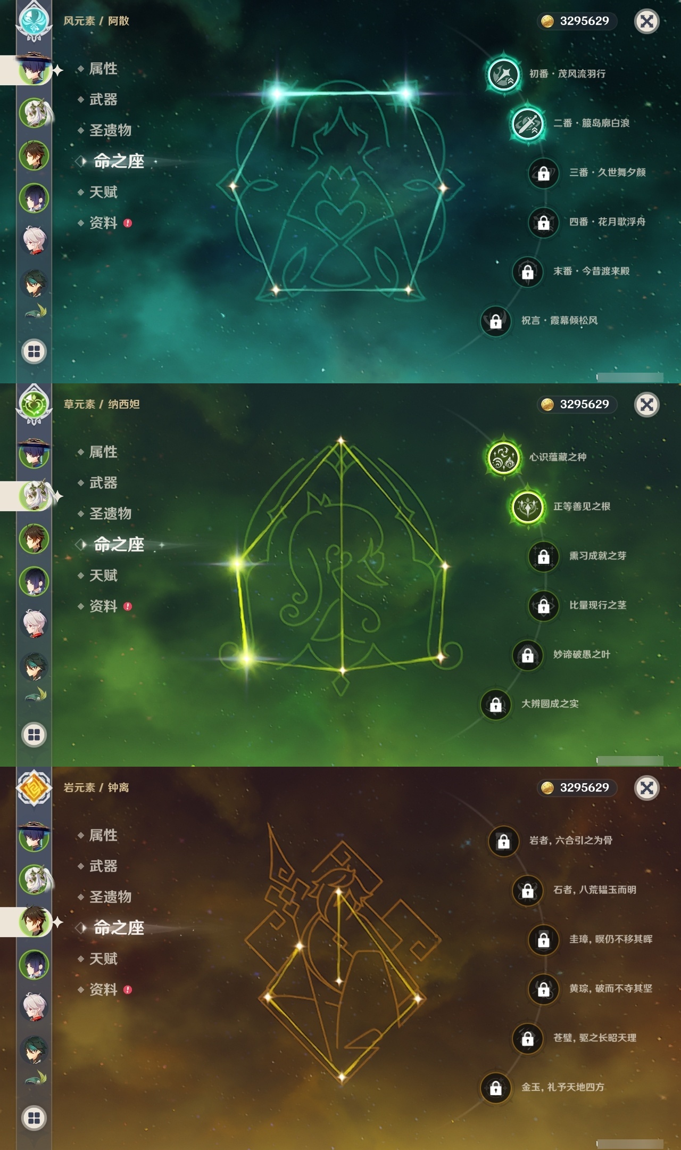Select the white-haired Kazuha avatar in middle panel
Image resolution: width=681 pixels, height=1150 pixels.
[x=34, y=623]
